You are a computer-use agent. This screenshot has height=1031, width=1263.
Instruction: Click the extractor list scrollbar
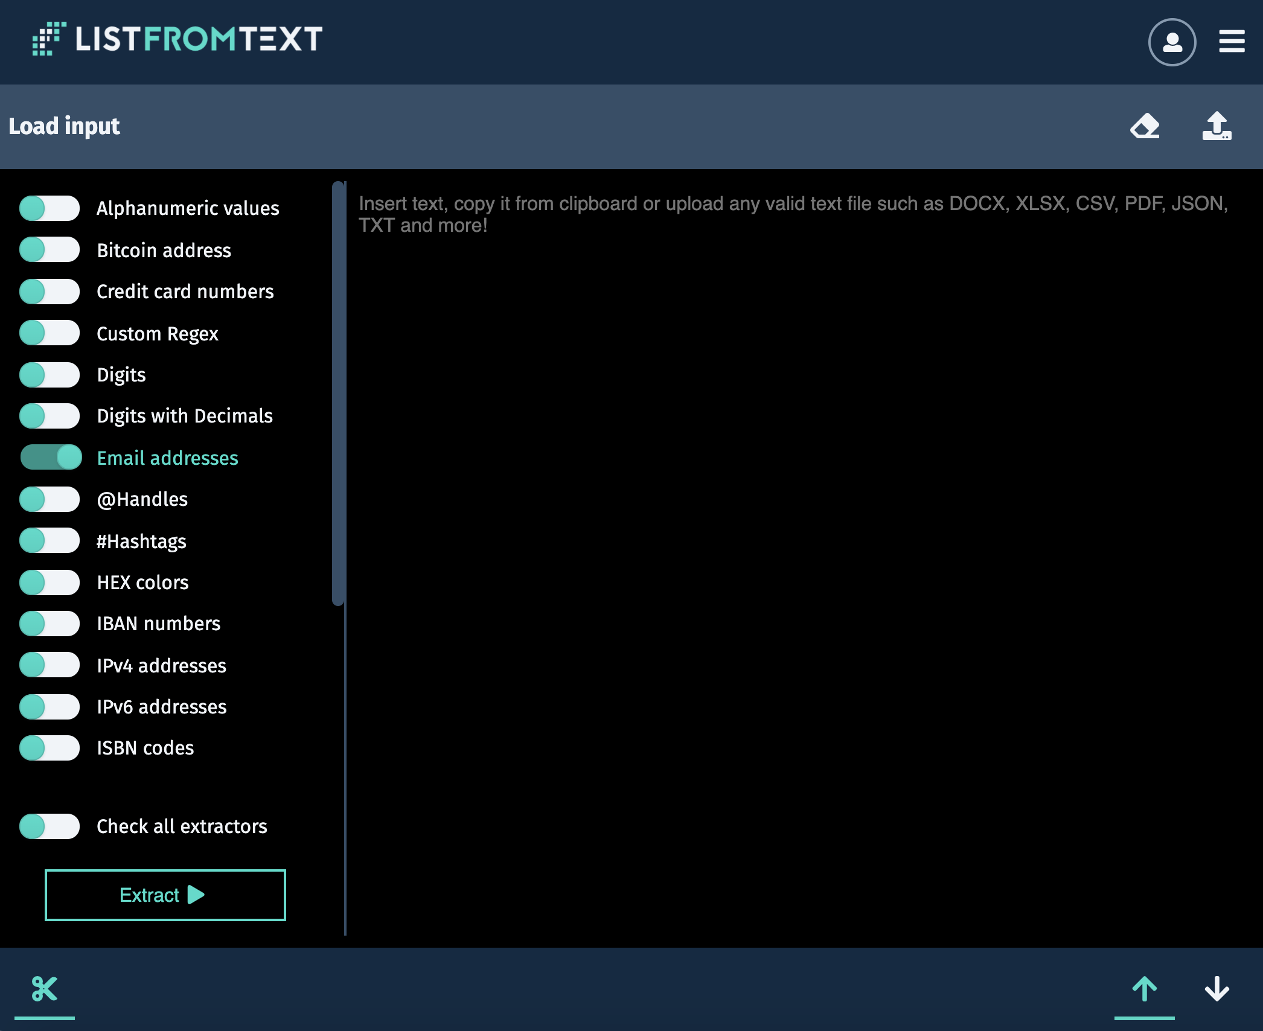(x=338, y=393)
